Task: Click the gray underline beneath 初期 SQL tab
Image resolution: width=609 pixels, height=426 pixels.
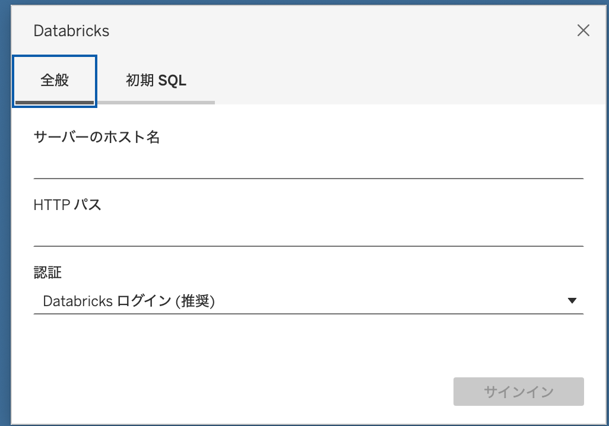Action: pos(156,103)
